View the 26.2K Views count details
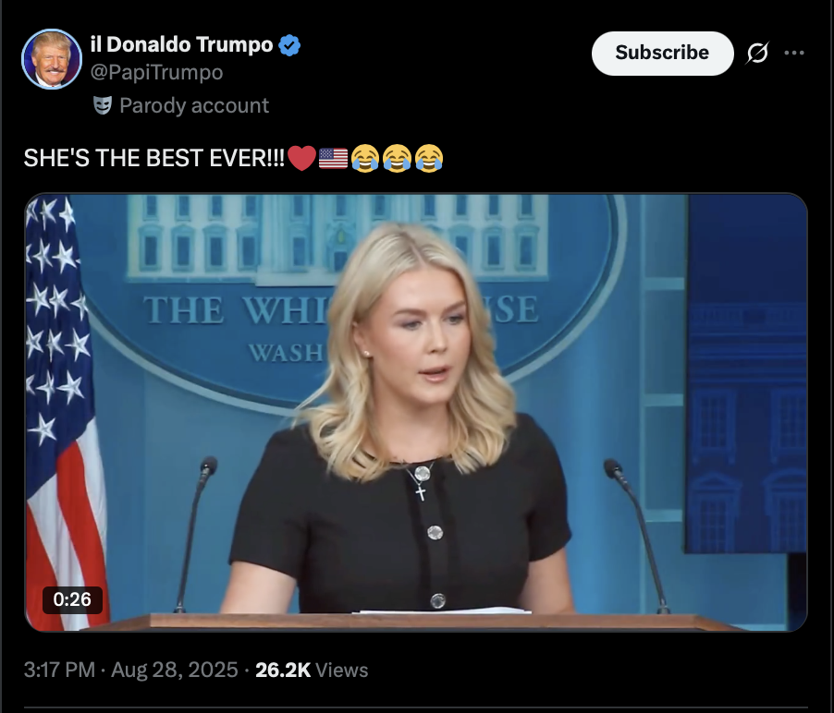 point(312,670)
